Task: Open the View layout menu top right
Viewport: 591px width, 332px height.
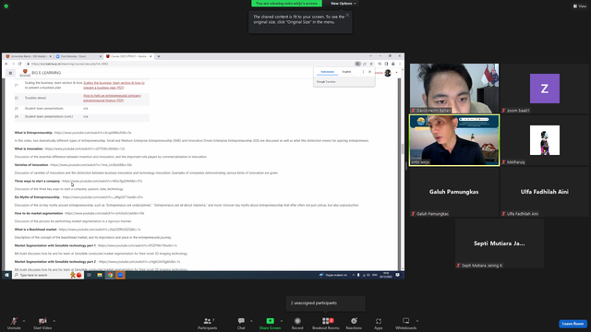Action: [580, 6]
